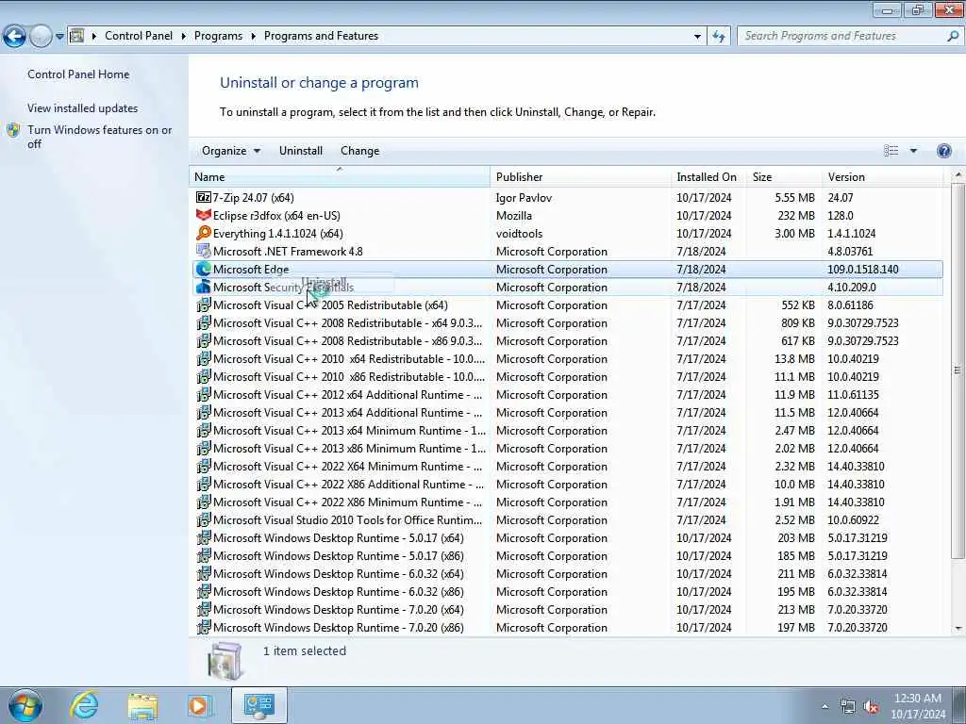This screenshot has width=966, height=724.
Task: Click the 7-Zip program icon
Action: click(204, 198)
